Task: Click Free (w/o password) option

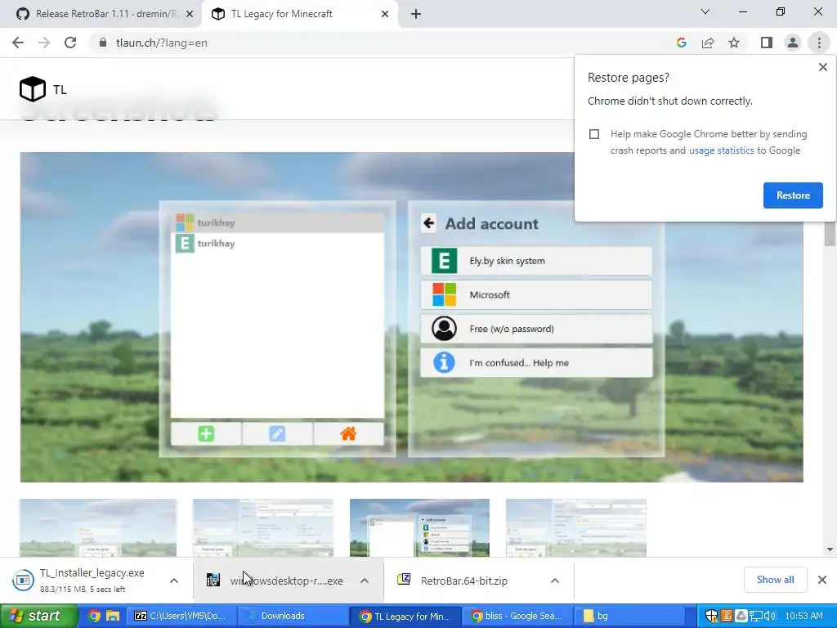Action: click(x=536, y=329)
